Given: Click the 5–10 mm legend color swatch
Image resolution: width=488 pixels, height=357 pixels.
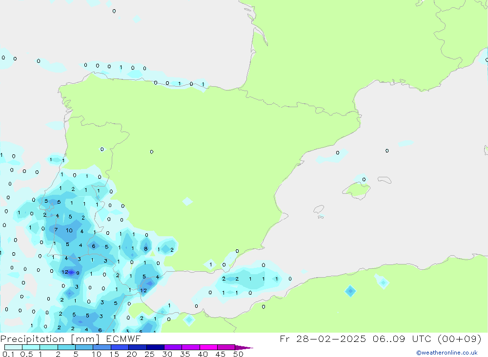Looking at the screenshot, I should (x=84, y=347).
